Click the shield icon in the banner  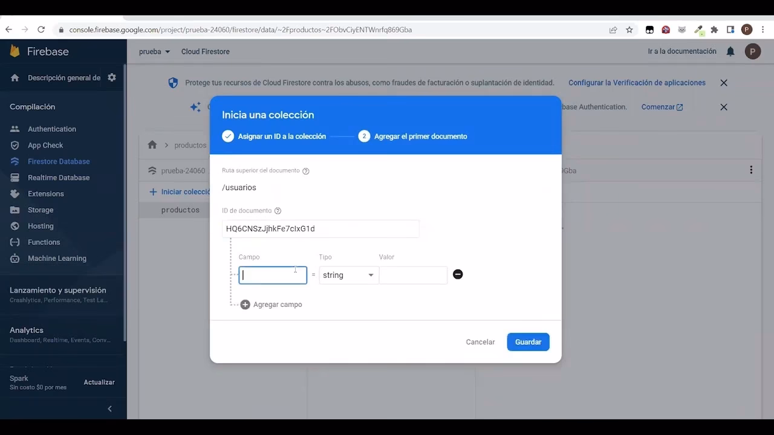point(173,83)
